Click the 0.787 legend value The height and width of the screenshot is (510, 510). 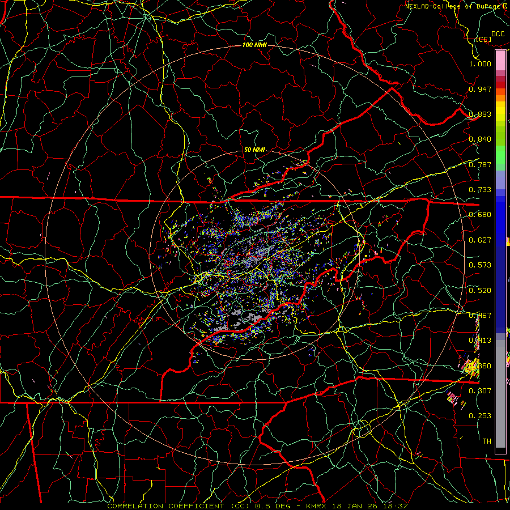480,164
